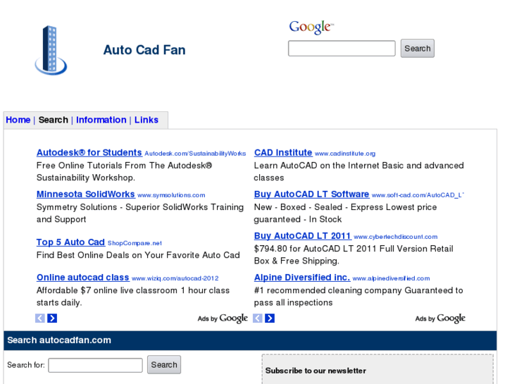Click 'Affordable $7 online live classroom' text

pos(133,290)
